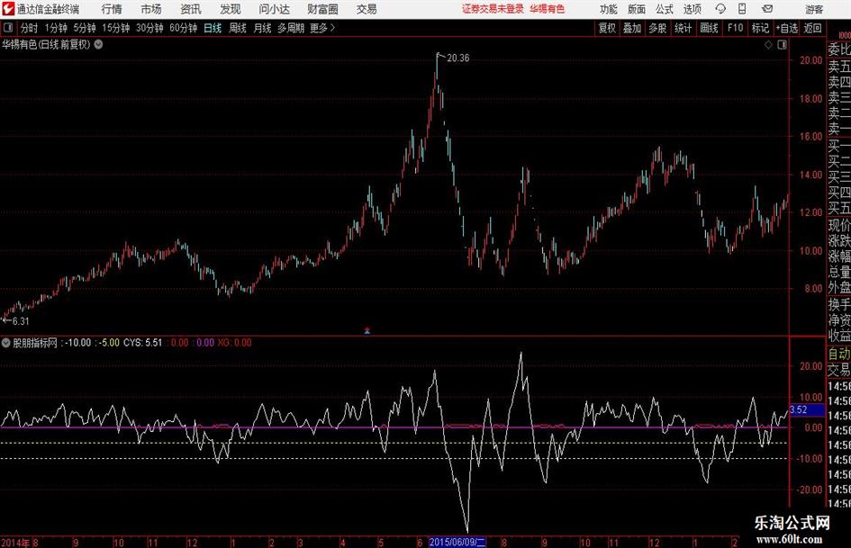The height and width of the screenshot is (548, 851).
Task: Click the diamond icon above the chart
Action: tap(768, 45)
